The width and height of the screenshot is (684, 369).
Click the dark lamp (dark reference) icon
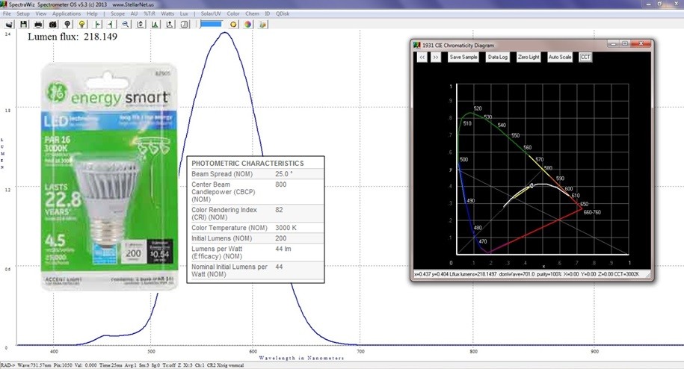(x=67, y=25)
